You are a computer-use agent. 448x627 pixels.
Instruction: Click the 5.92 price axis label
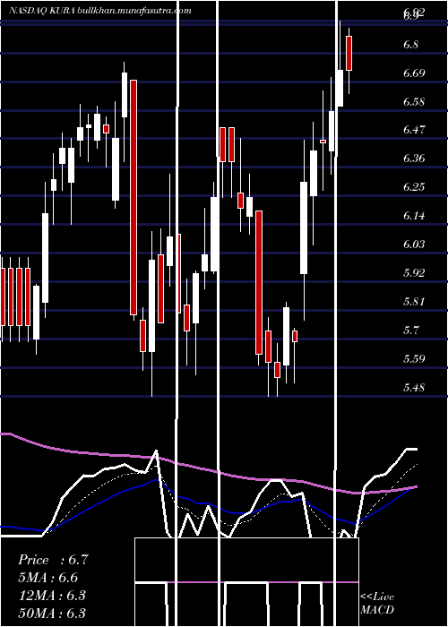coord(413,273)
